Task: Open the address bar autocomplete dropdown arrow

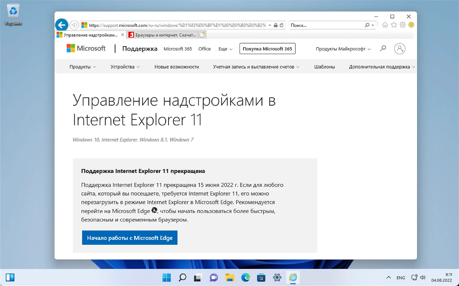Action: (x=270, y=25)
